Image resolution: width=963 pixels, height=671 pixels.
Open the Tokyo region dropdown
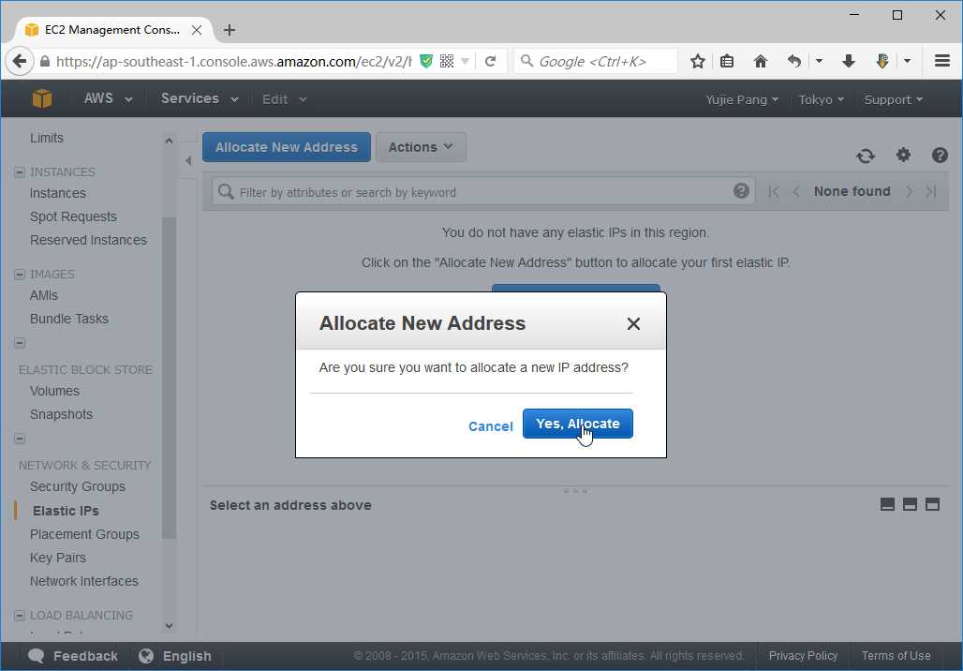pos(822,99)
